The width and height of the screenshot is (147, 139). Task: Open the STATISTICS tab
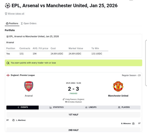point(56,107)
